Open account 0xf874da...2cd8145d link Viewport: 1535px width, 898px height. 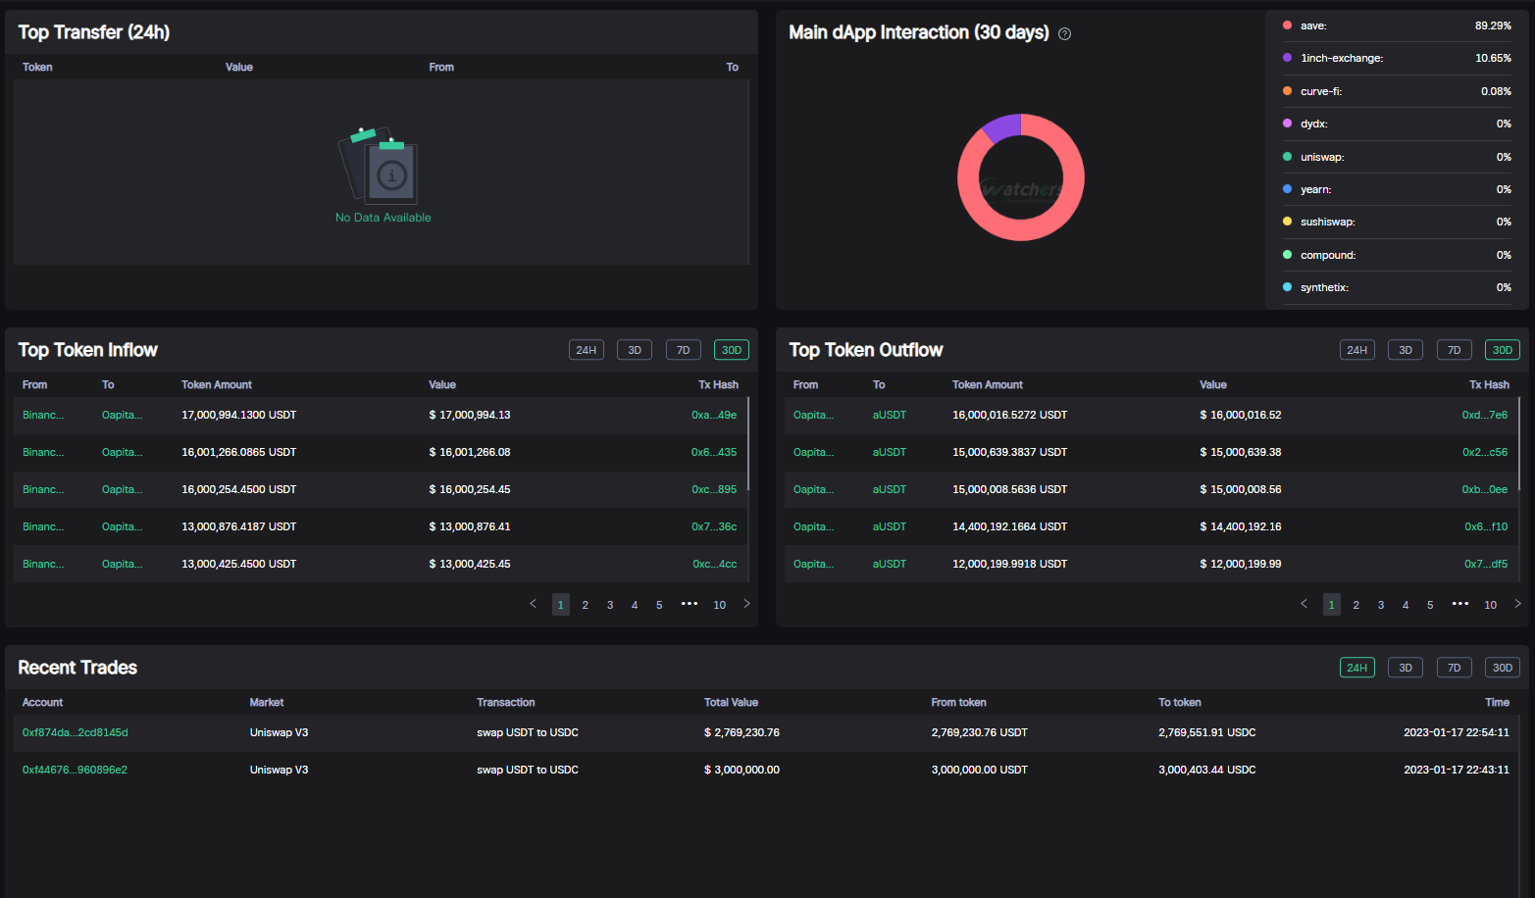tap(76, 732)
